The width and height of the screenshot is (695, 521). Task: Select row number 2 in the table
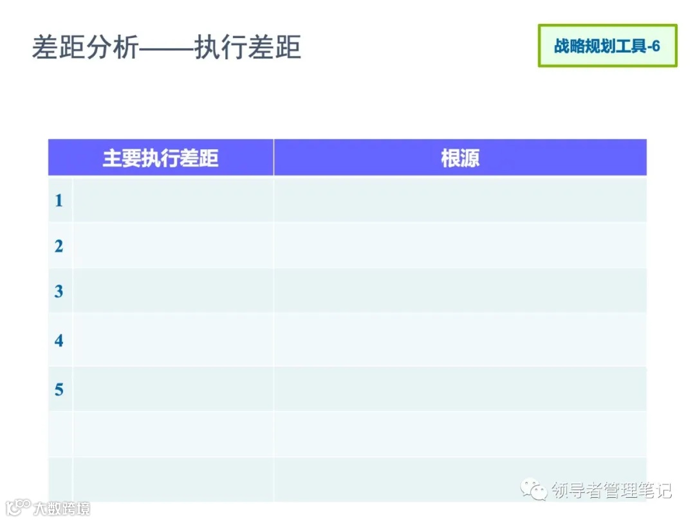[59, 246]
